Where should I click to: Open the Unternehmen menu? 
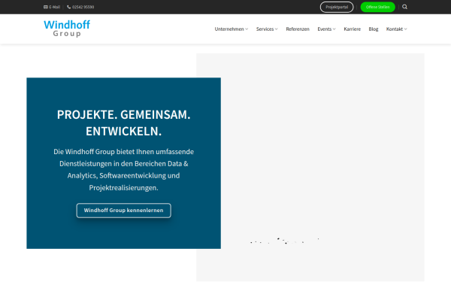click(232, 29)
